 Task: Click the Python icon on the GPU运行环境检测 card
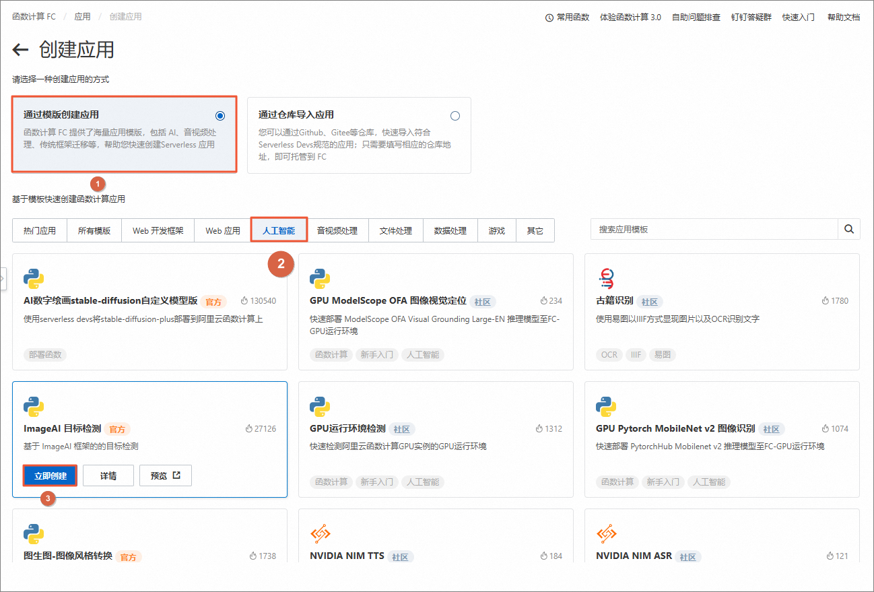pyautogui.click(x=320, y=406)
